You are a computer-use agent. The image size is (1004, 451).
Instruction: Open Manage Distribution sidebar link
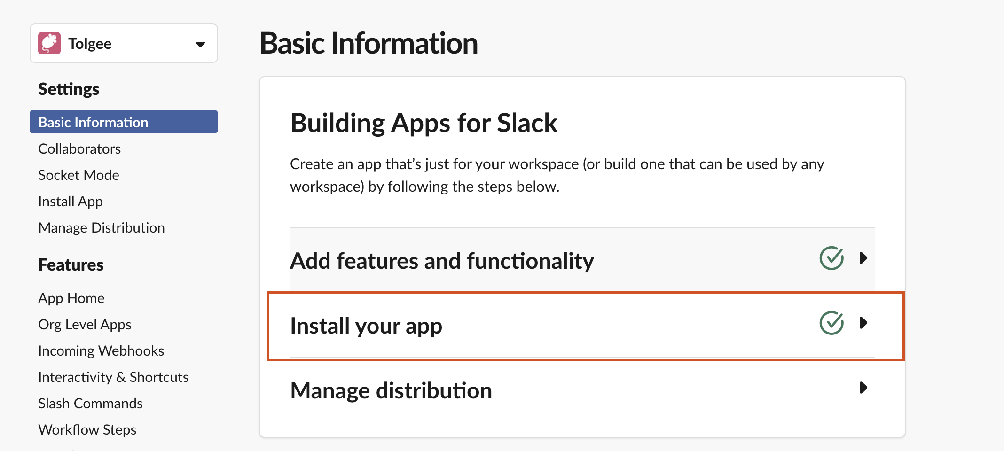pyautogui.click(x=102, y=227)
